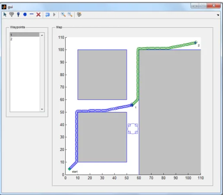Select the arrow pointer tool
The width and height of the screenshot is (223, 195).
pyautogui.click(x=5, y=14)
